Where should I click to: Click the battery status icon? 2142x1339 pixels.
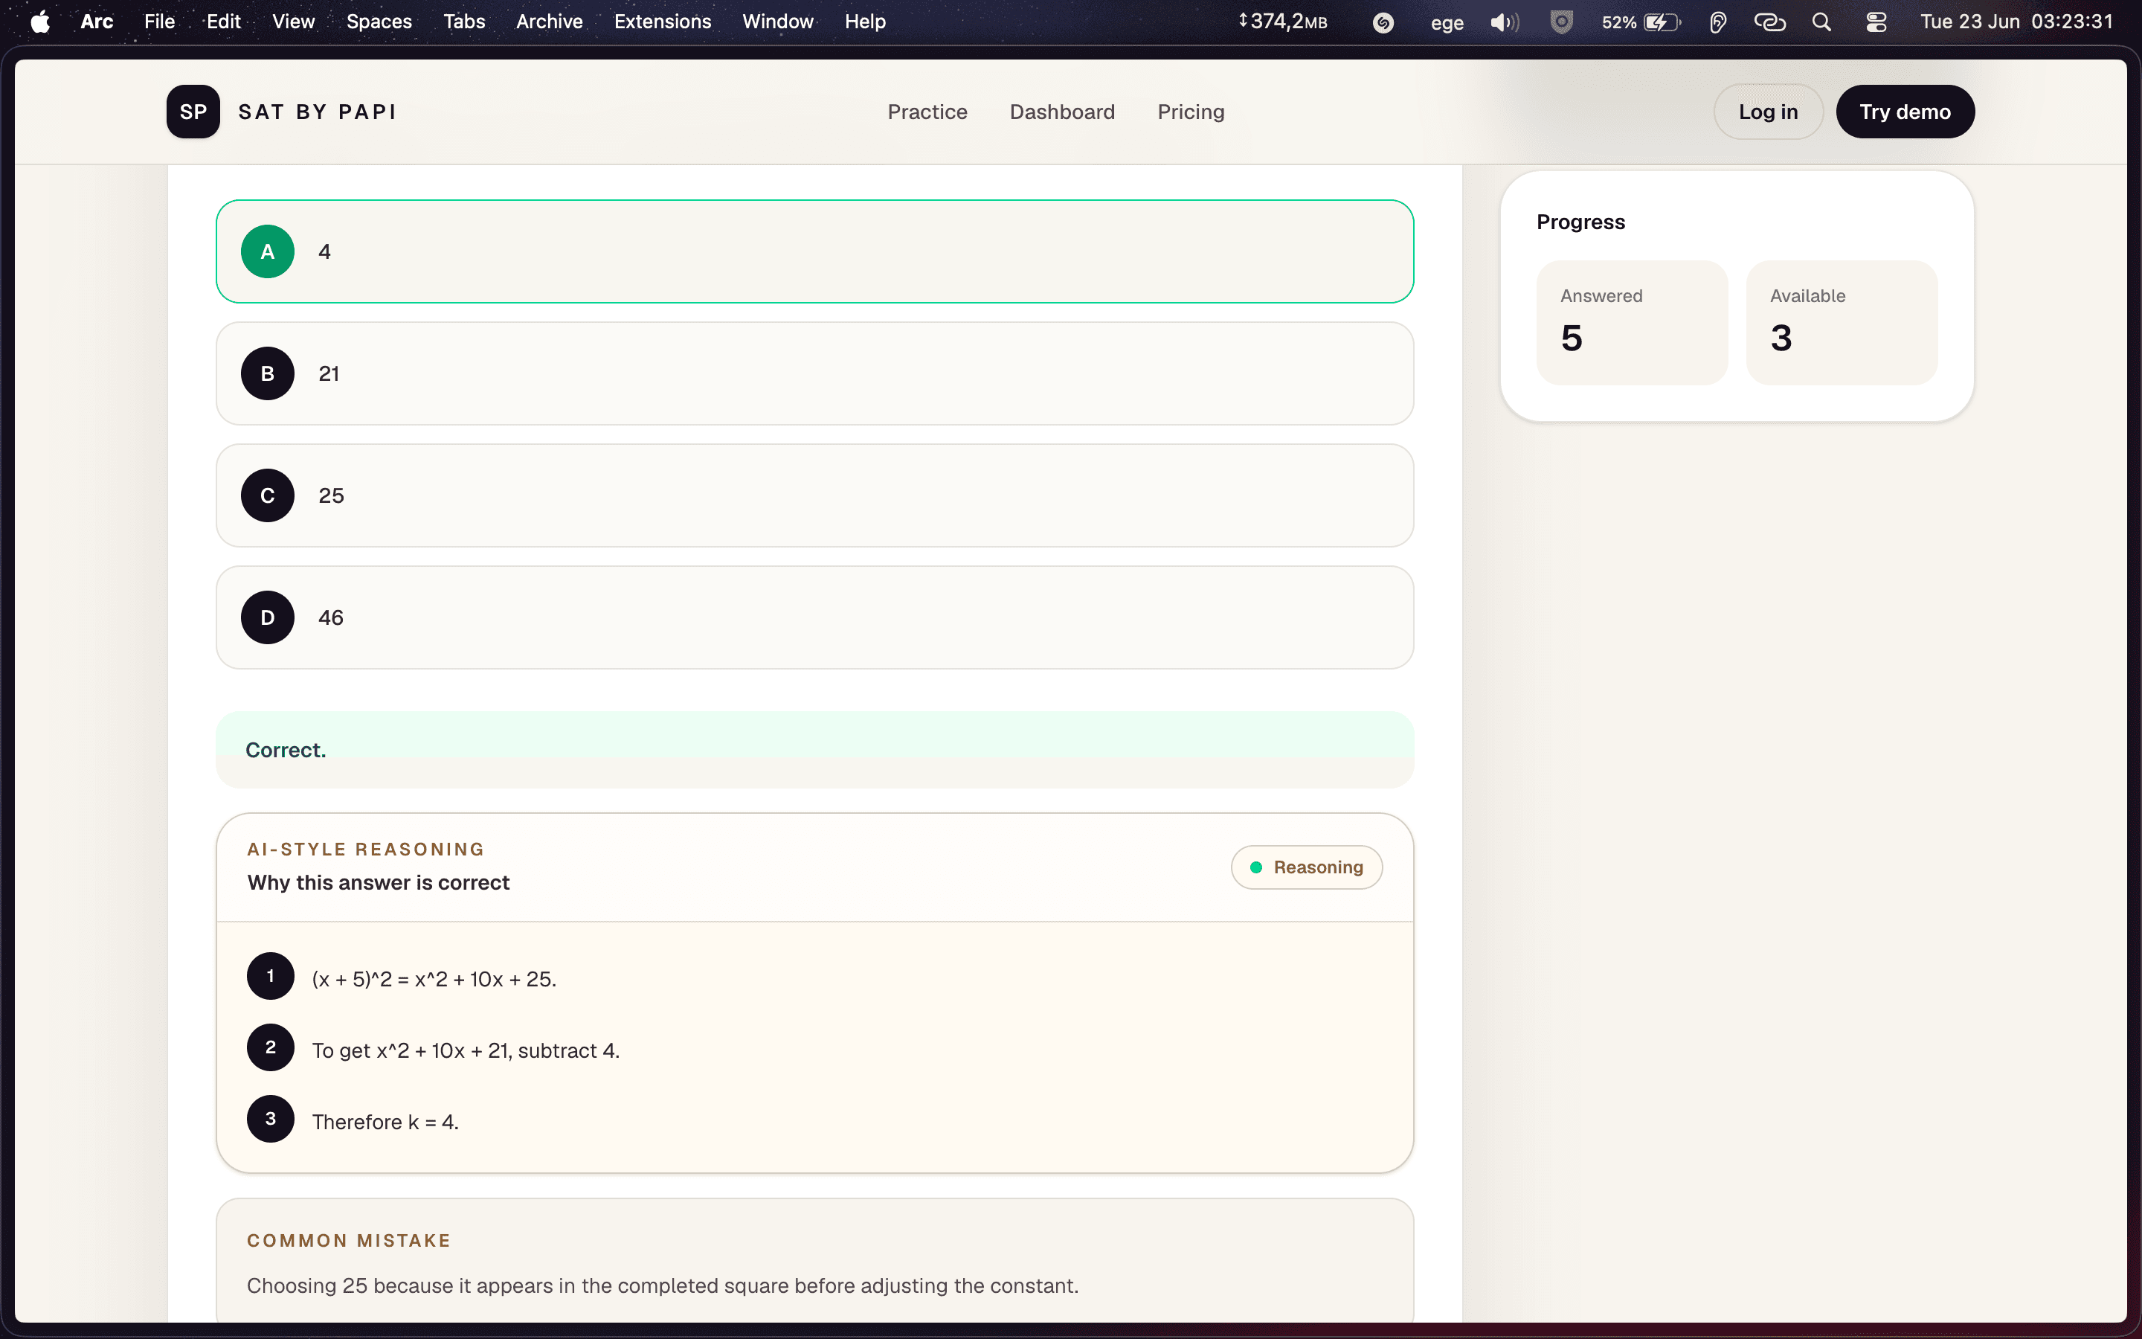1662,22
